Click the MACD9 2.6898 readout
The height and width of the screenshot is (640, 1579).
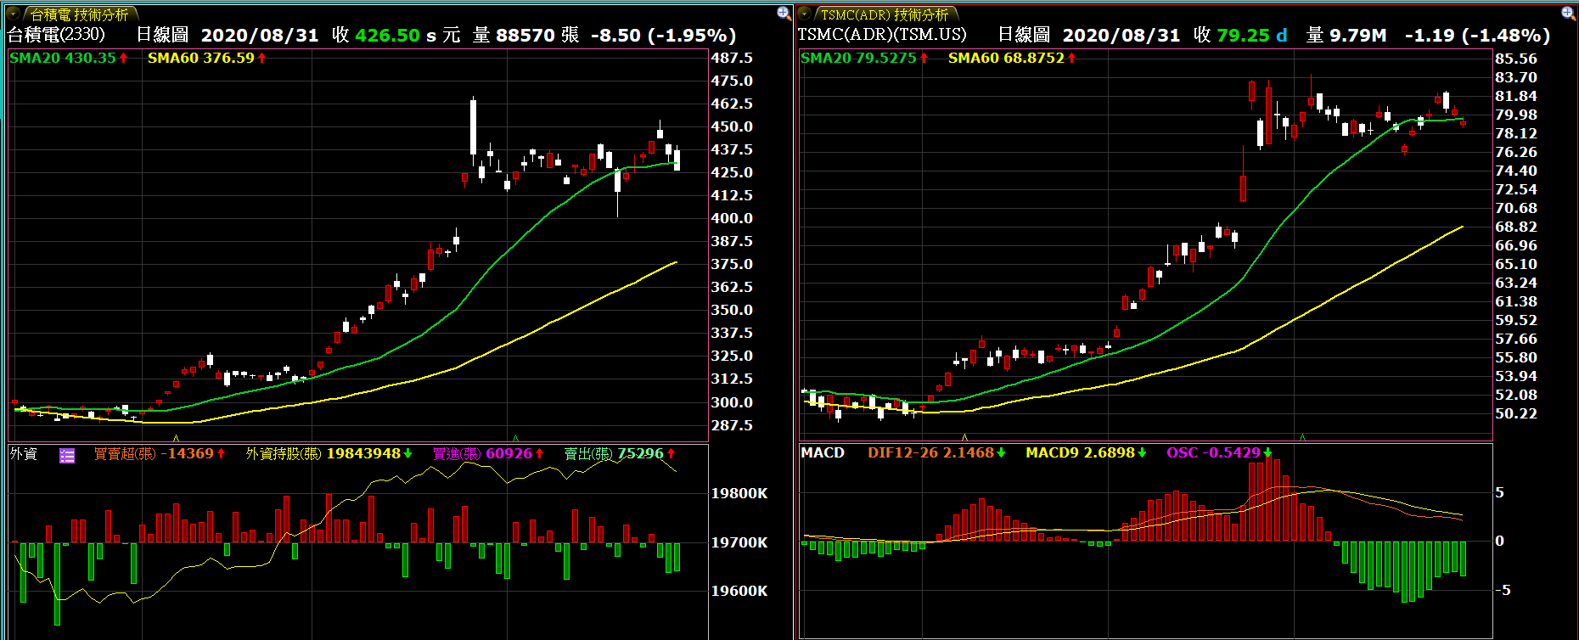[x=1086, y=452]
